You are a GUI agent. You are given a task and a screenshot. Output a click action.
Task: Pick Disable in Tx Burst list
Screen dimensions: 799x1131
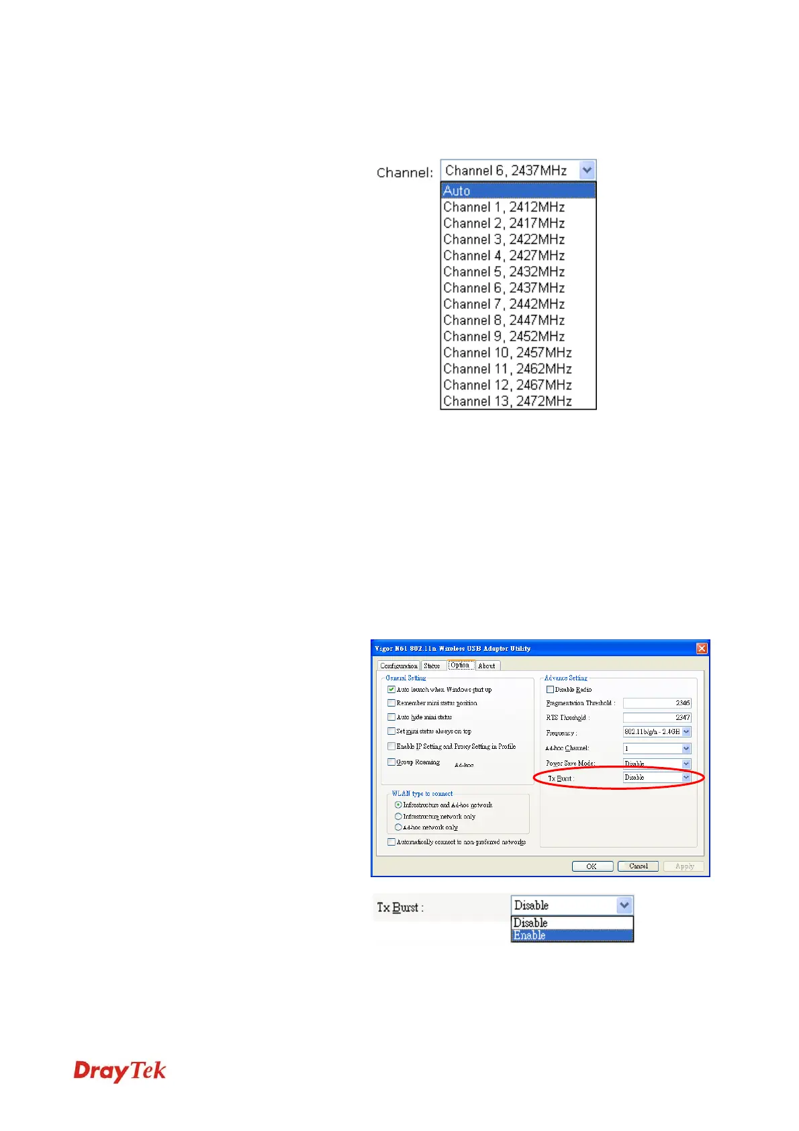[x=572, y=923]
